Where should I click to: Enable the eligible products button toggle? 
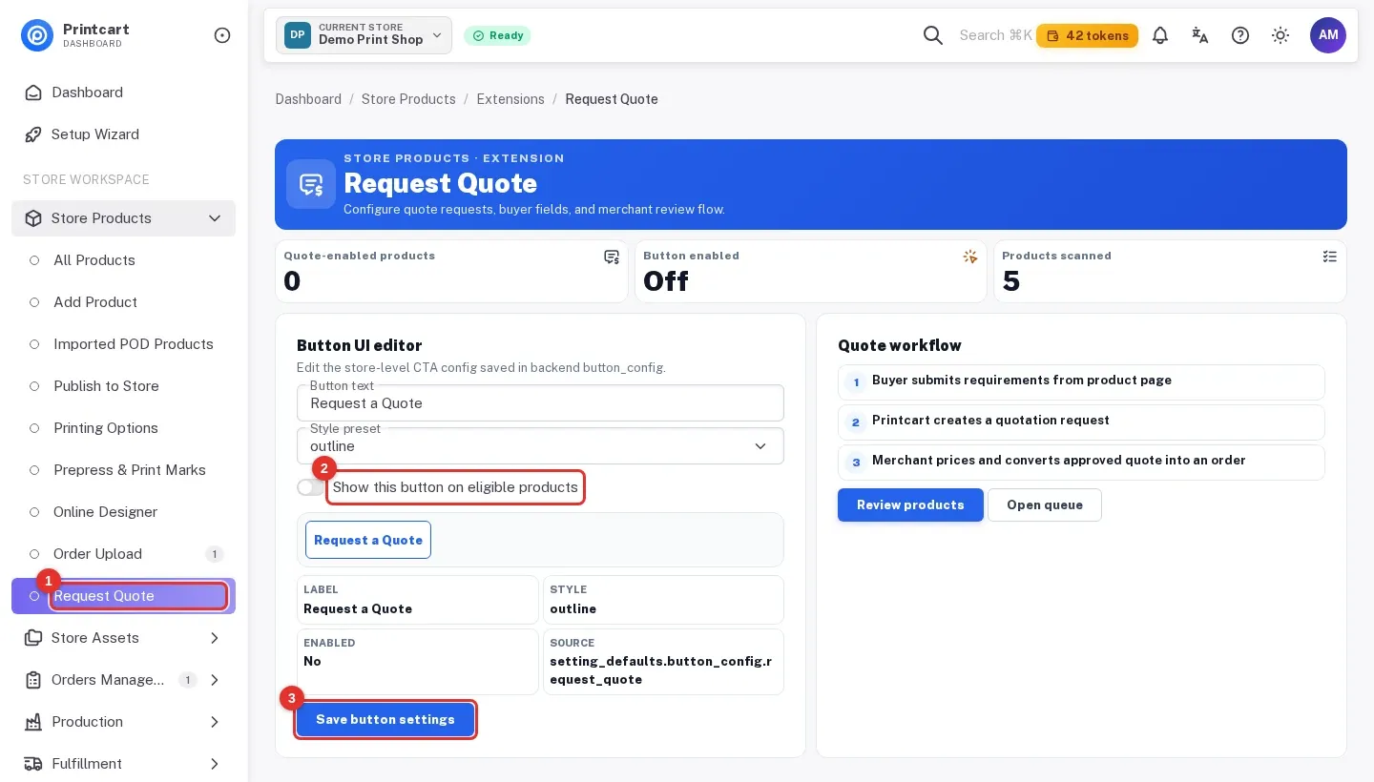(310, 487)
